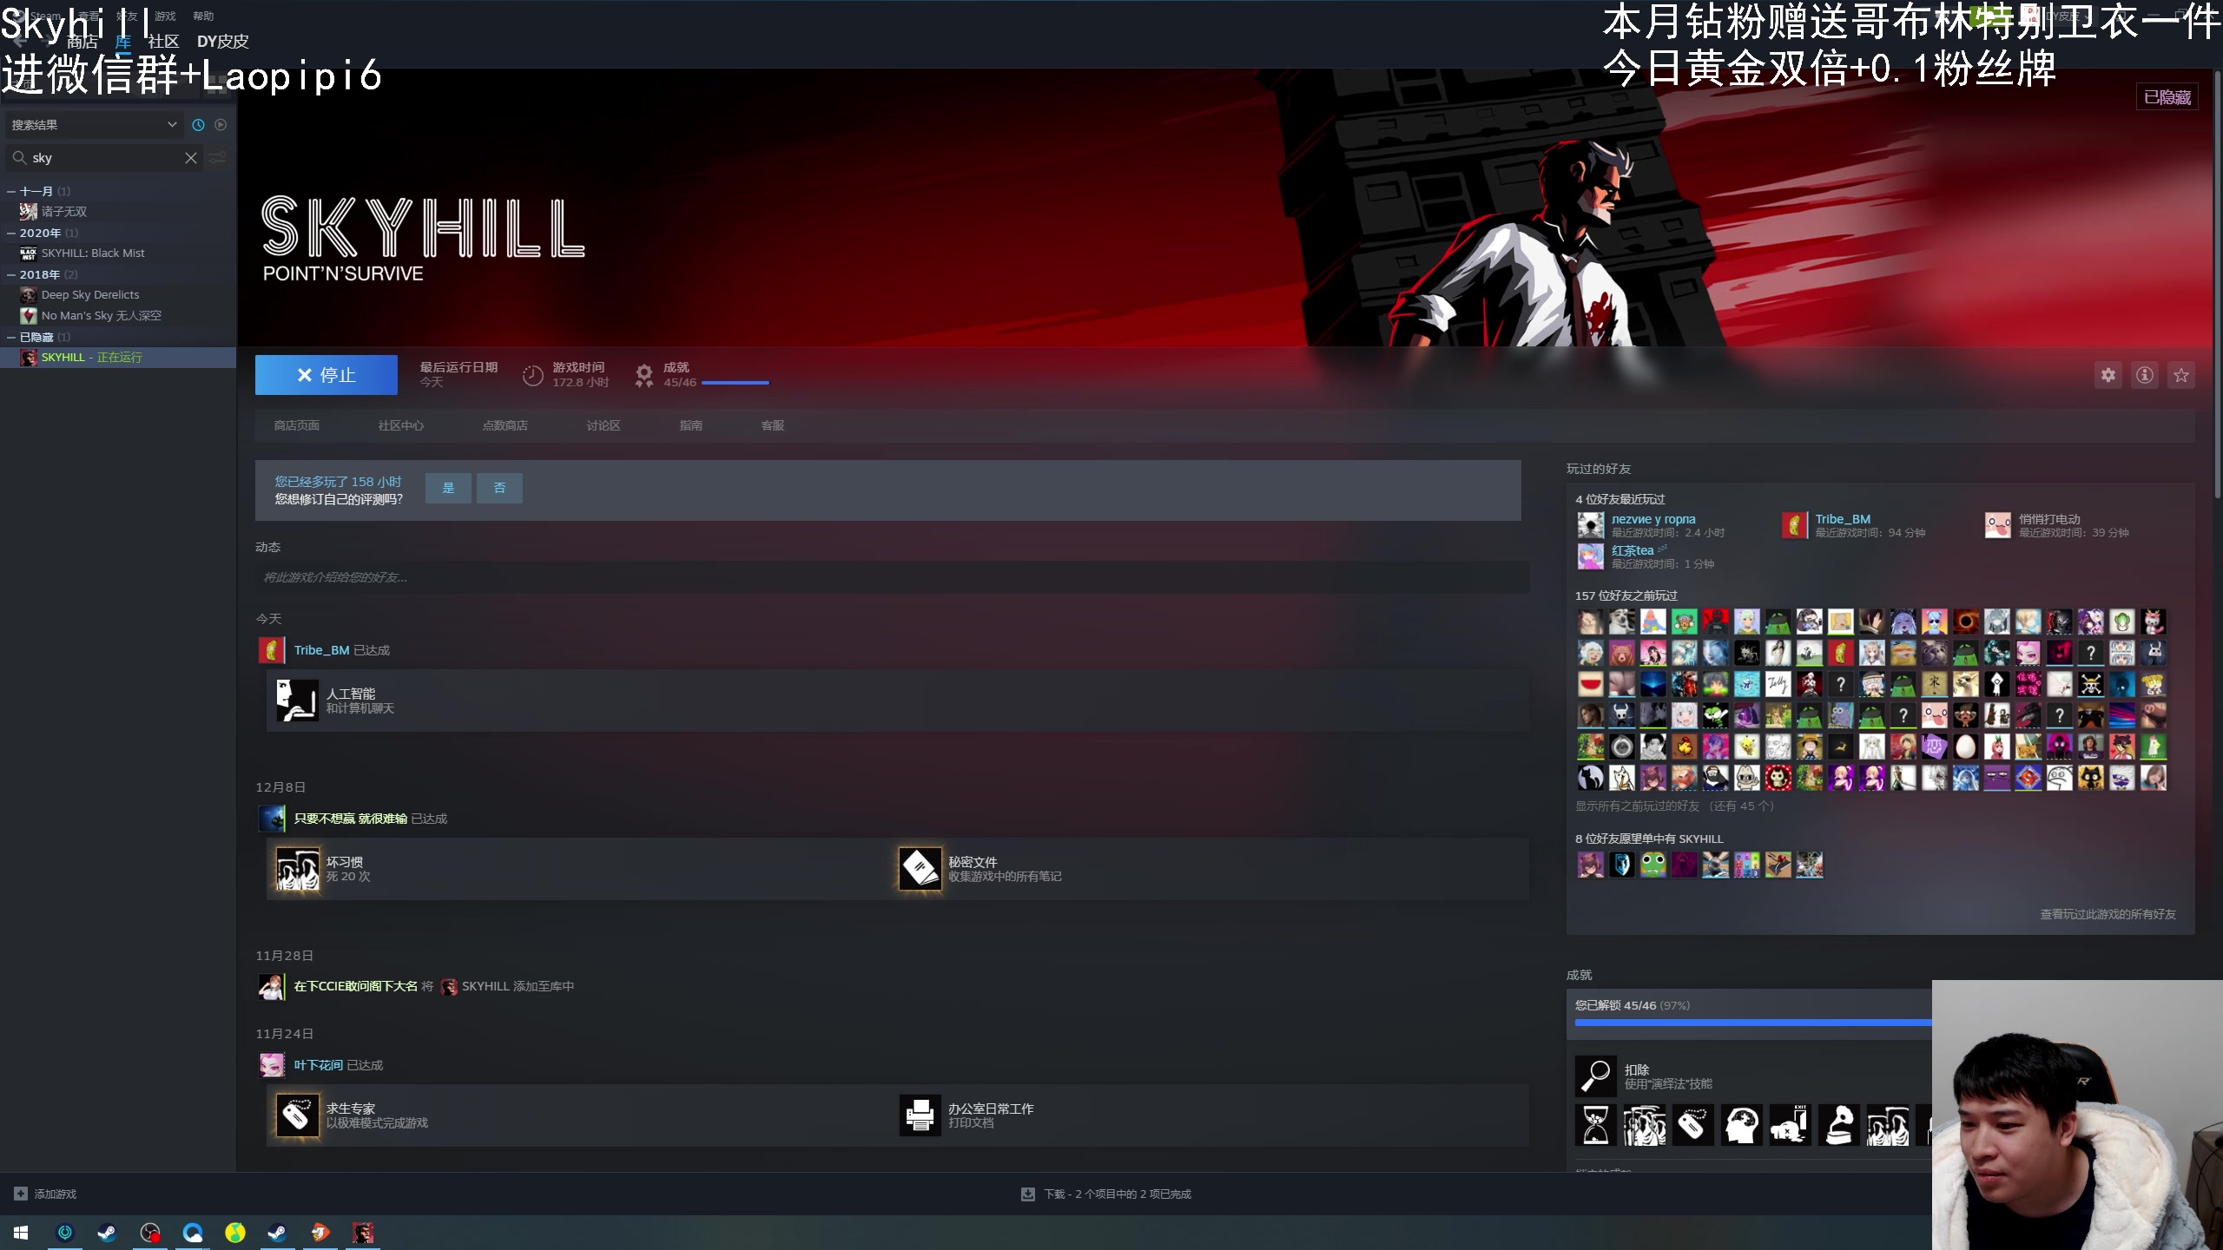
Task: Open the 点数商店 tab
Action: click(505, 425)
